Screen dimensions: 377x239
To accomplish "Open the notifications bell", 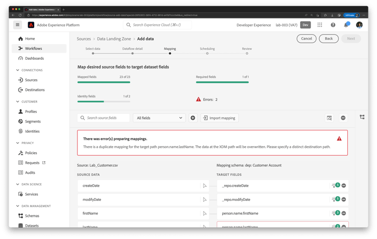I will click(346, 25).
